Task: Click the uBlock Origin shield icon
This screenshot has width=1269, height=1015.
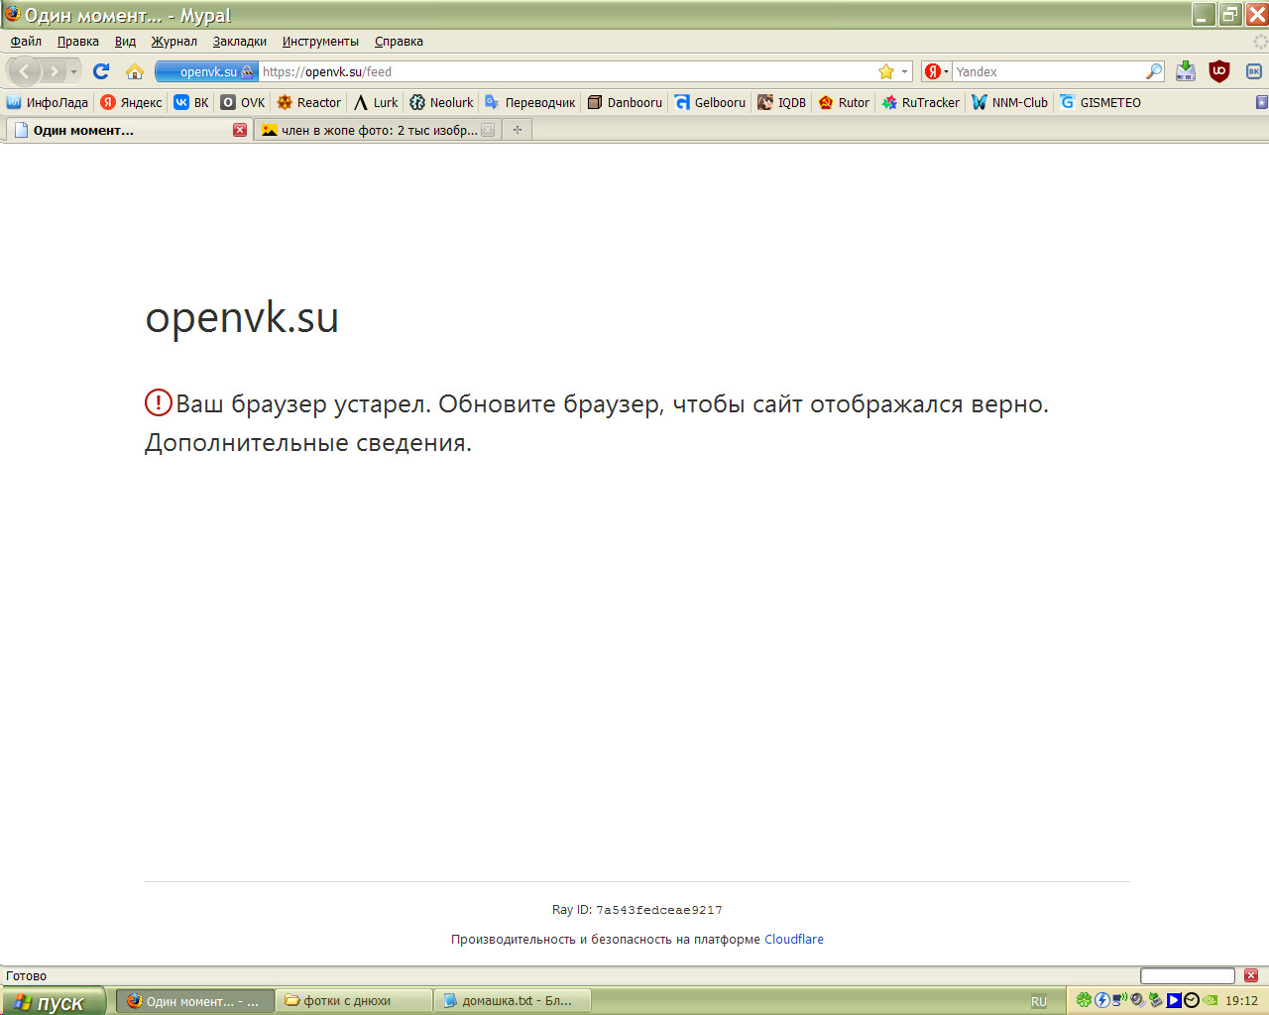Action: tap(1219, 71)
